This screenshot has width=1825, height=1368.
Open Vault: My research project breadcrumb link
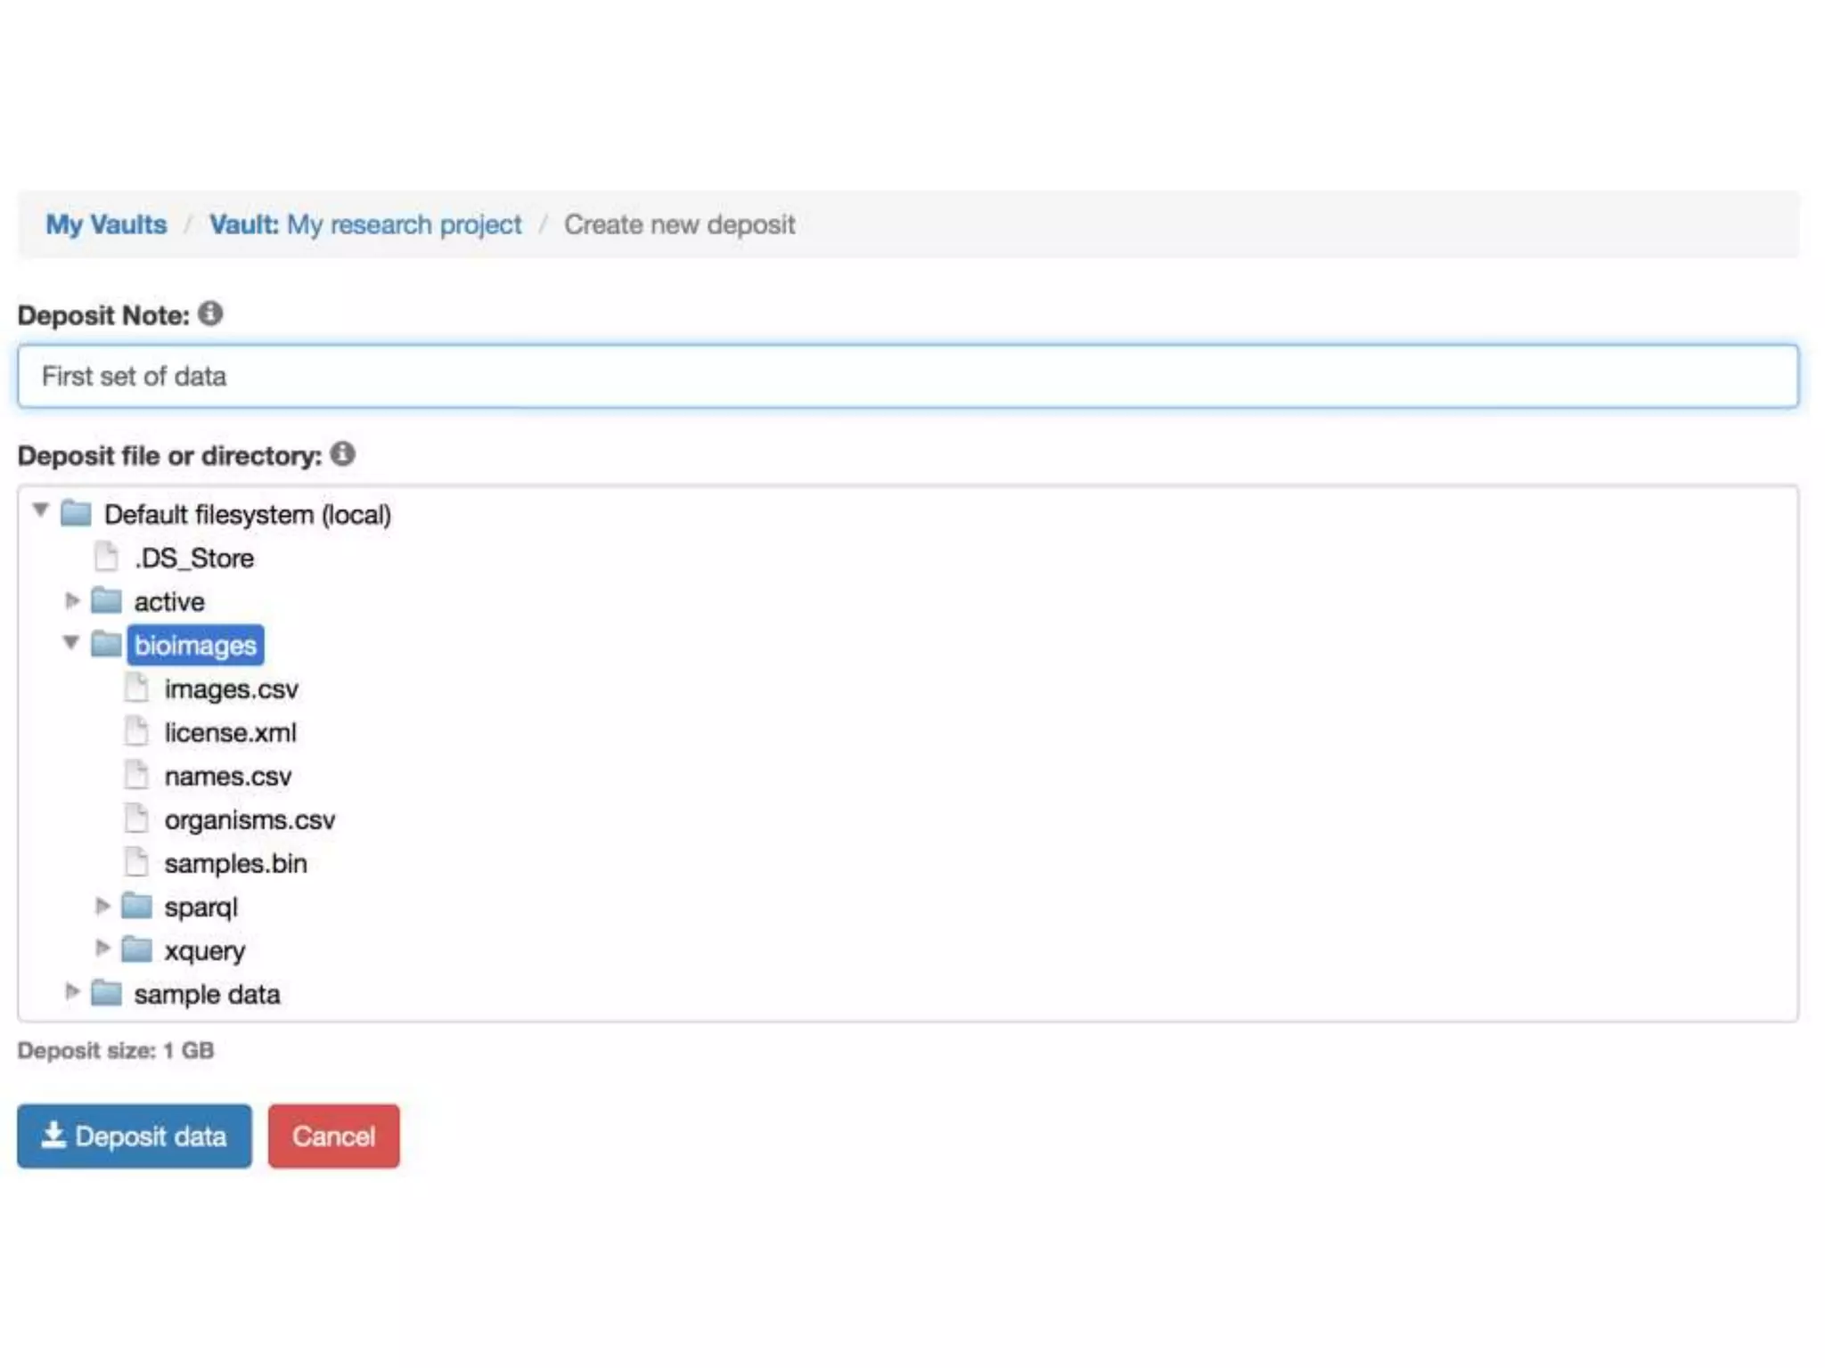tap(365, 224)
